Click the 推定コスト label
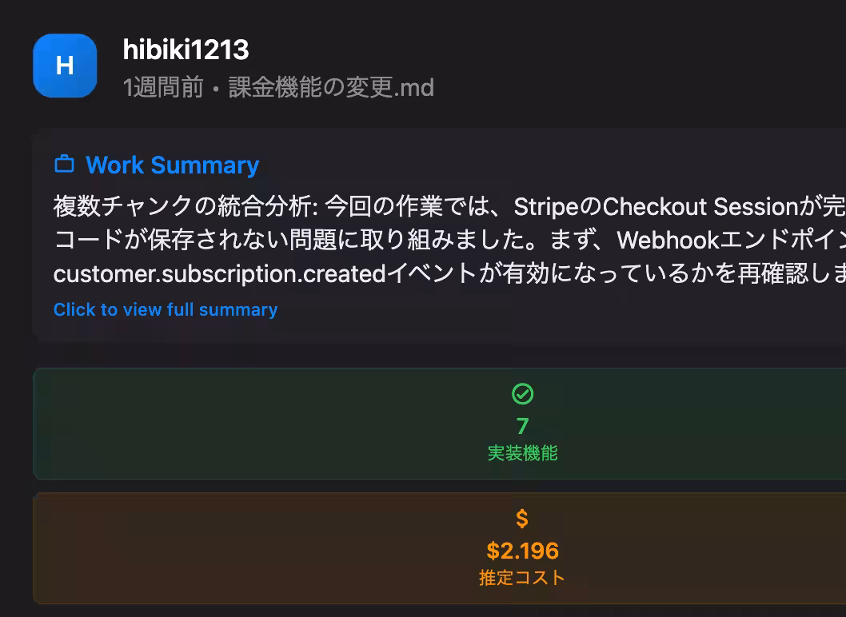 pos(522,578)
